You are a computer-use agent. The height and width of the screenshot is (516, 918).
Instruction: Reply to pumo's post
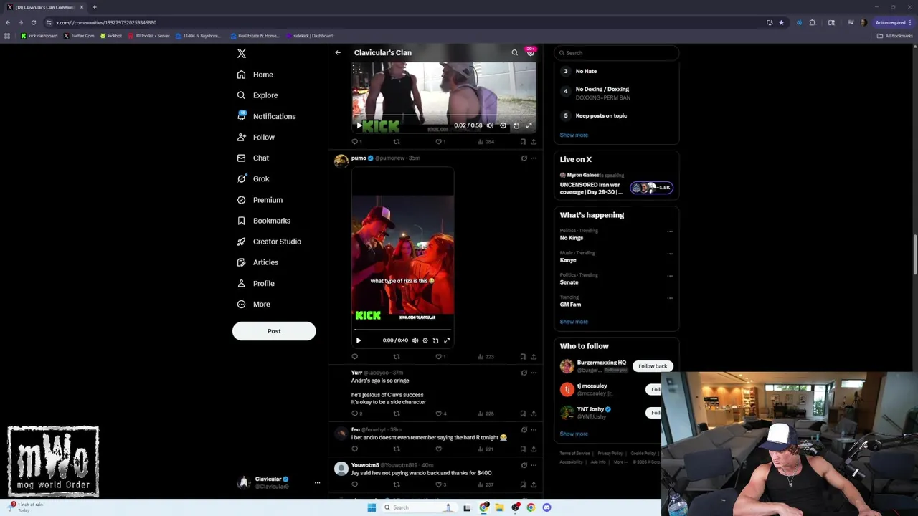click(354, 356)
